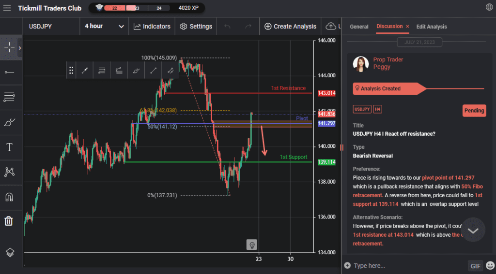
Task: Open the 4 hour timeframe dropdown
Action: [104, 26]
